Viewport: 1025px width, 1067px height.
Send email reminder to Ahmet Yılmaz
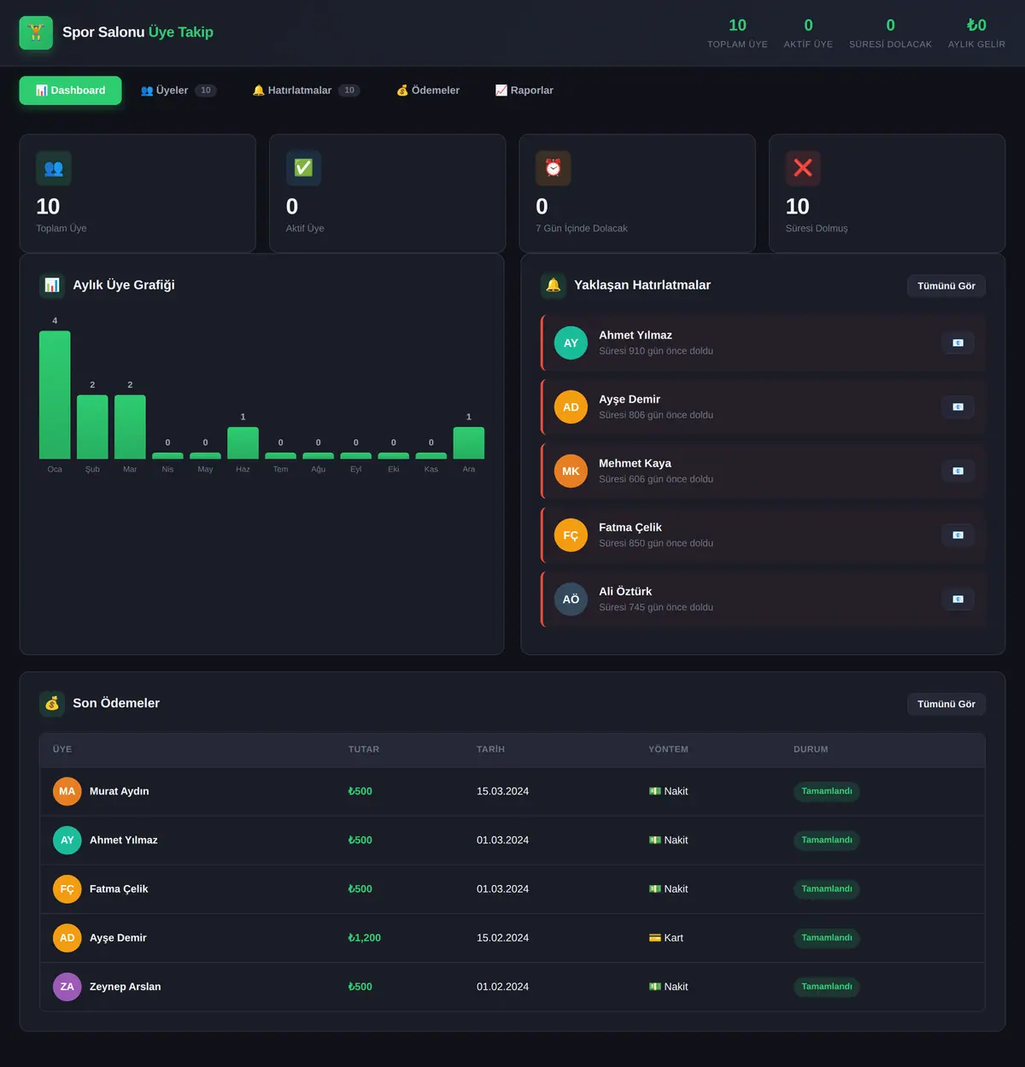[x=958, y=343]
